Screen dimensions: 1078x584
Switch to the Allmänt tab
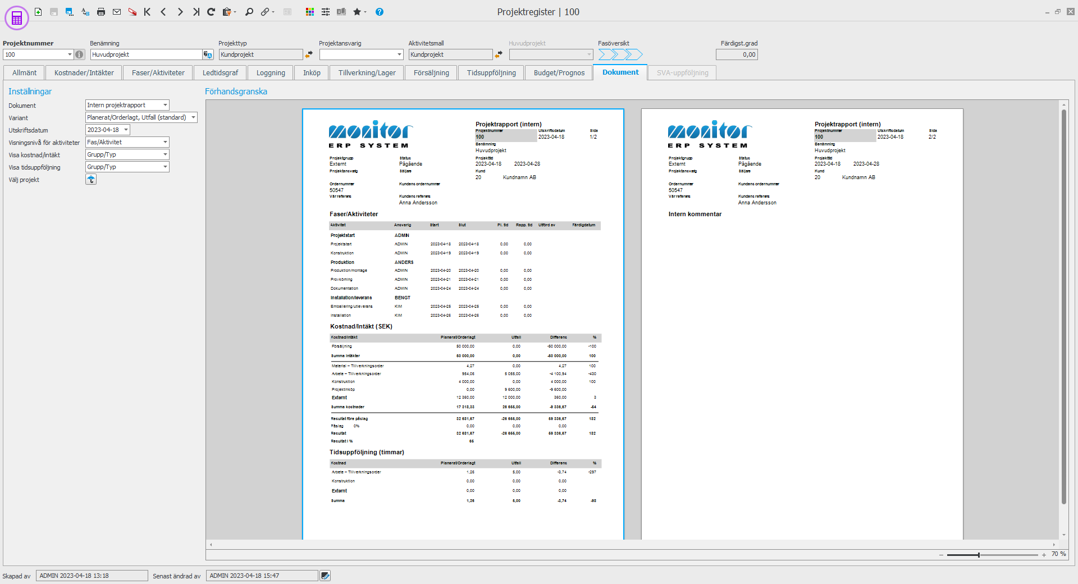[x=24, y=73]
